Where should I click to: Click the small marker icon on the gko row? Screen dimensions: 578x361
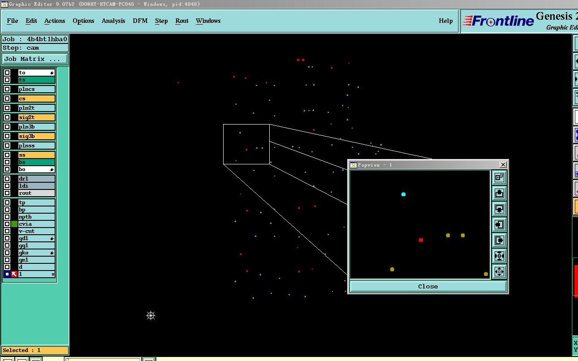coord(52,253)
